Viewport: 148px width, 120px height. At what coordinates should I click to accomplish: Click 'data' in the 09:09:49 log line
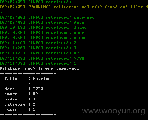[x=79, y=22]
